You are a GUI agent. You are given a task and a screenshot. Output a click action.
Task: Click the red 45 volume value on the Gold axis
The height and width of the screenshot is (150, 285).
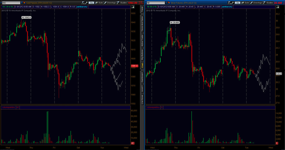[133, 143]
